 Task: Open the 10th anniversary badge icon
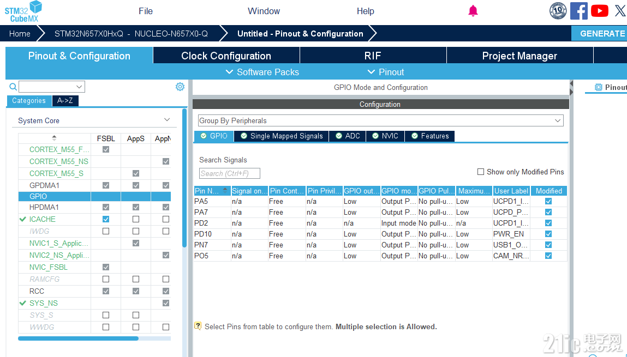tap(558, 11)
